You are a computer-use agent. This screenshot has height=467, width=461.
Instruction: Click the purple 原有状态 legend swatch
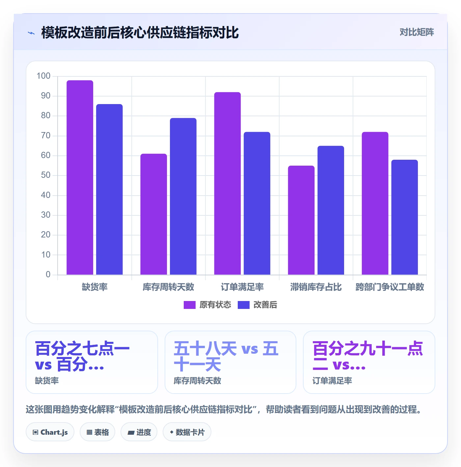pyautogui.click(x=190, y=305)
